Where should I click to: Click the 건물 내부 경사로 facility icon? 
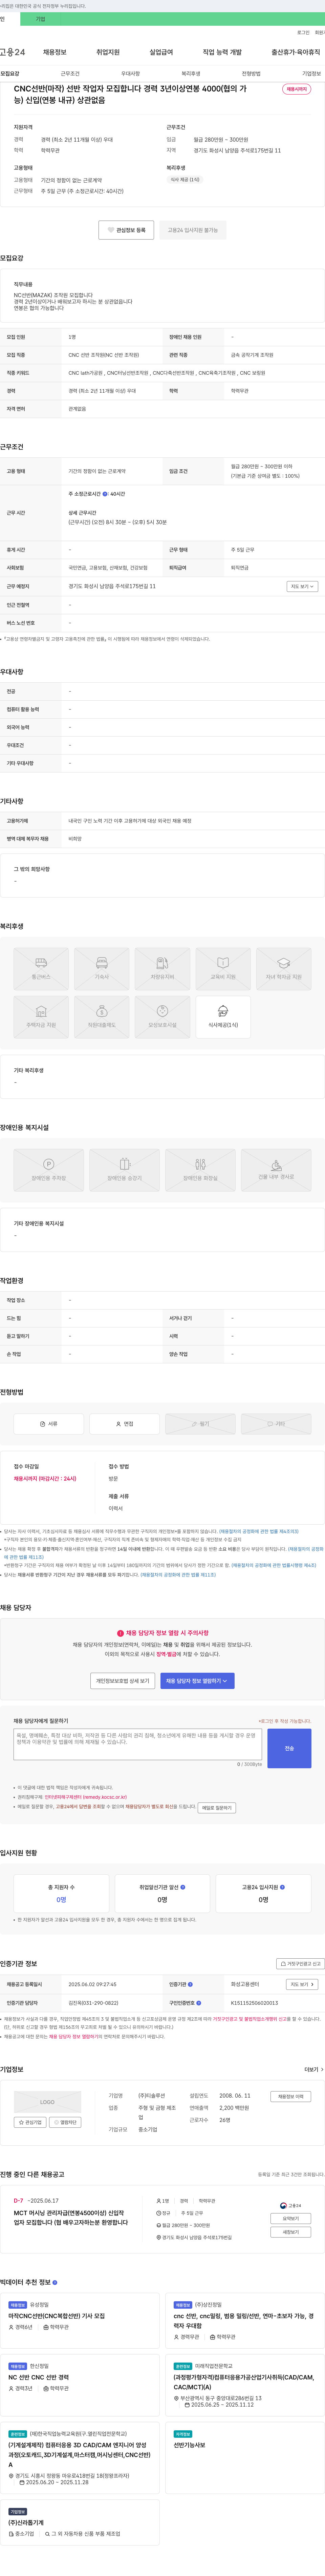click(276, 1170)
